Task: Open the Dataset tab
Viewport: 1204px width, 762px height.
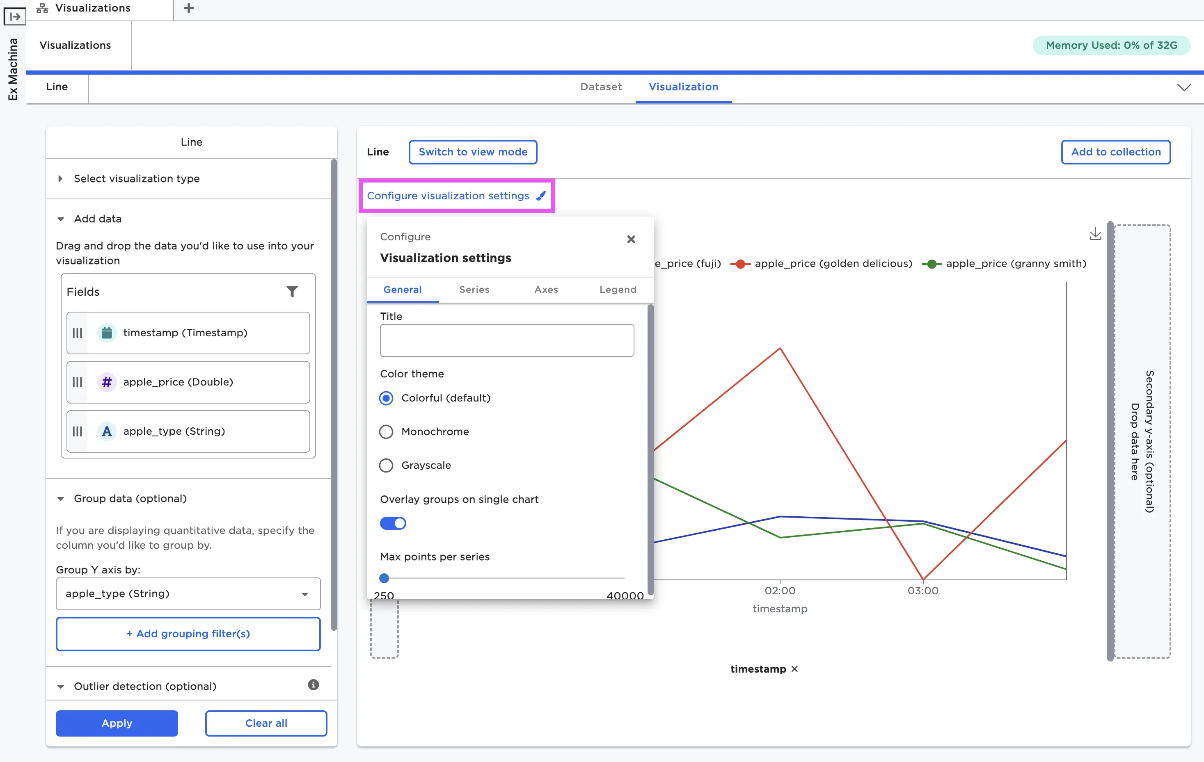Action: (601, 87)
